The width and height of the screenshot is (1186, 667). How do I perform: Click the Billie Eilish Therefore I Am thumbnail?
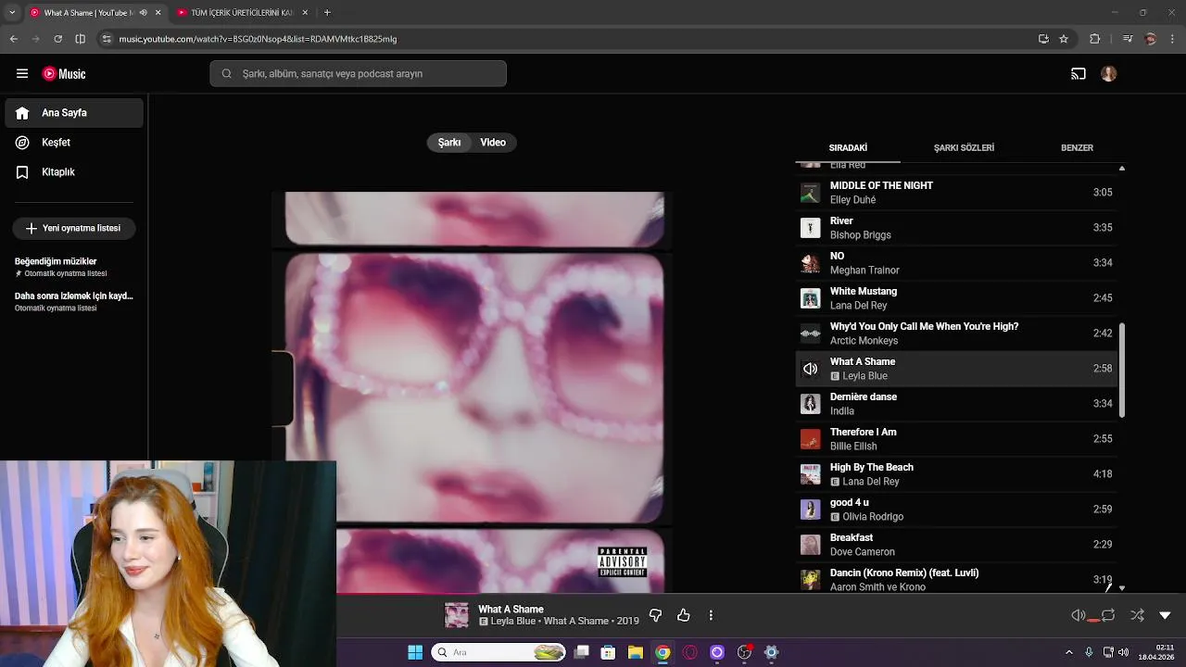coord(811,439)
